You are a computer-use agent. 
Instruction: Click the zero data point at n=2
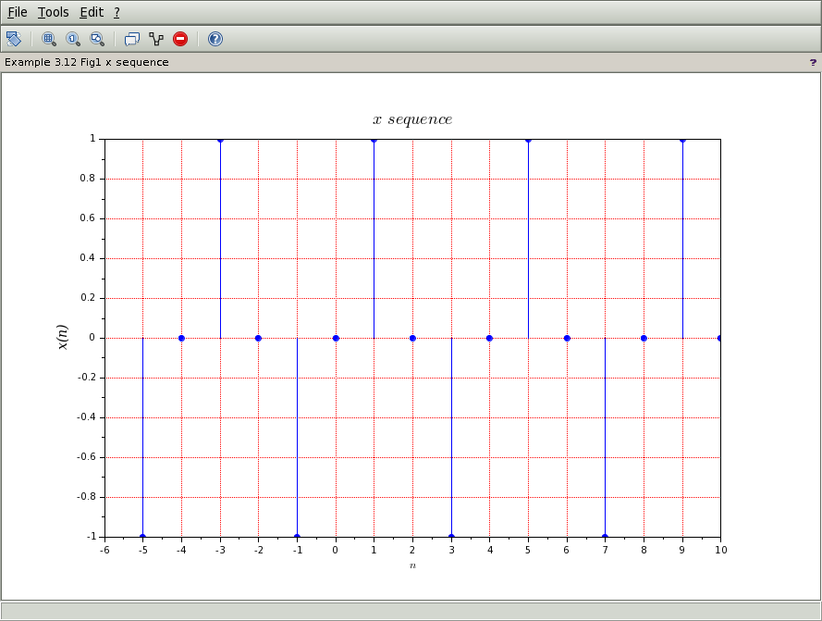point(412,338)
